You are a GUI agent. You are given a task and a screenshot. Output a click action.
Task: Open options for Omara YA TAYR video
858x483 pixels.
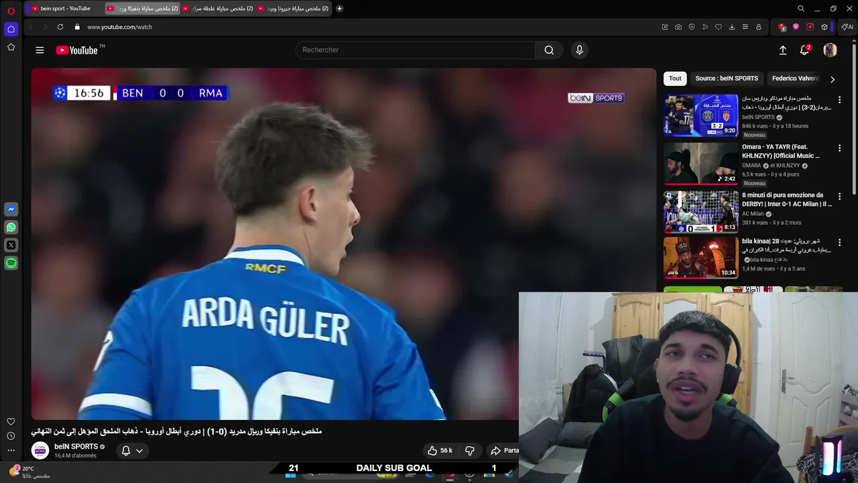click(839, 148)
